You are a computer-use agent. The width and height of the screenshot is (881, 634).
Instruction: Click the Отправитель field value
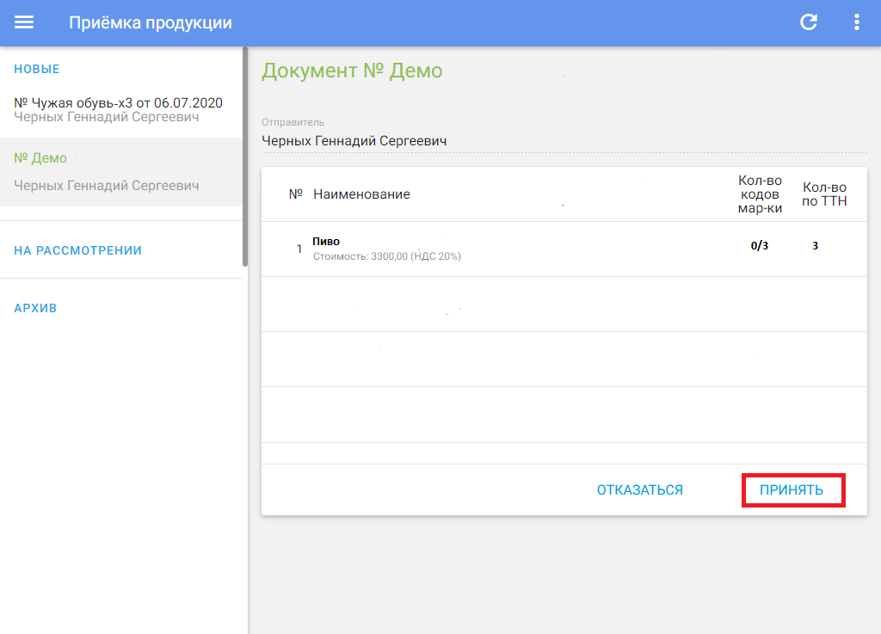click(x=354, y=140)
